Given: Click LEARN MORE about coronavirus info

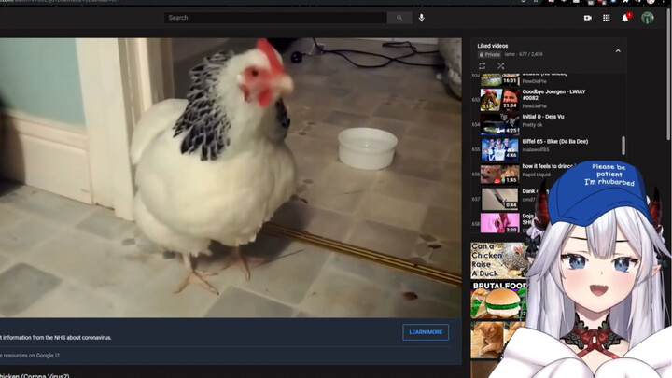Looking at the screenshot, I should point(426,332).
